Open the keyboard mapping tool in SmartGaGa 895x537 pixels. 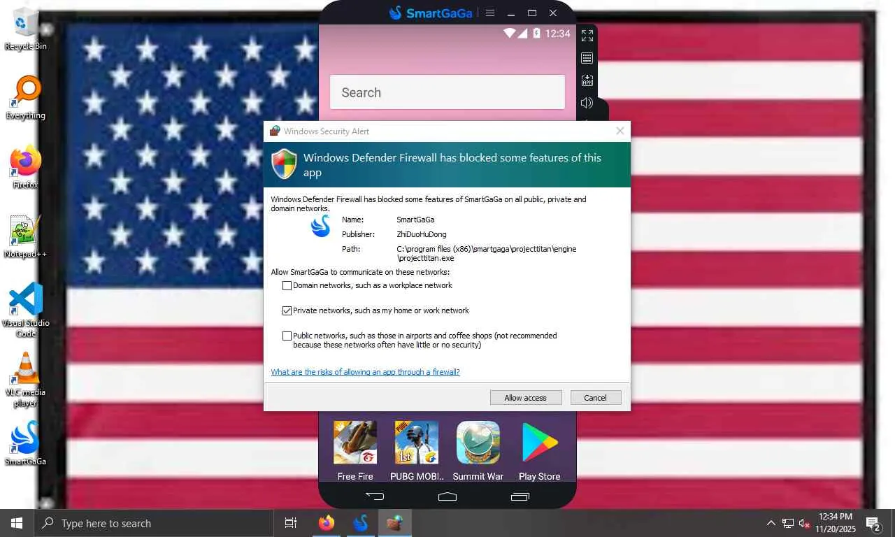587,58
